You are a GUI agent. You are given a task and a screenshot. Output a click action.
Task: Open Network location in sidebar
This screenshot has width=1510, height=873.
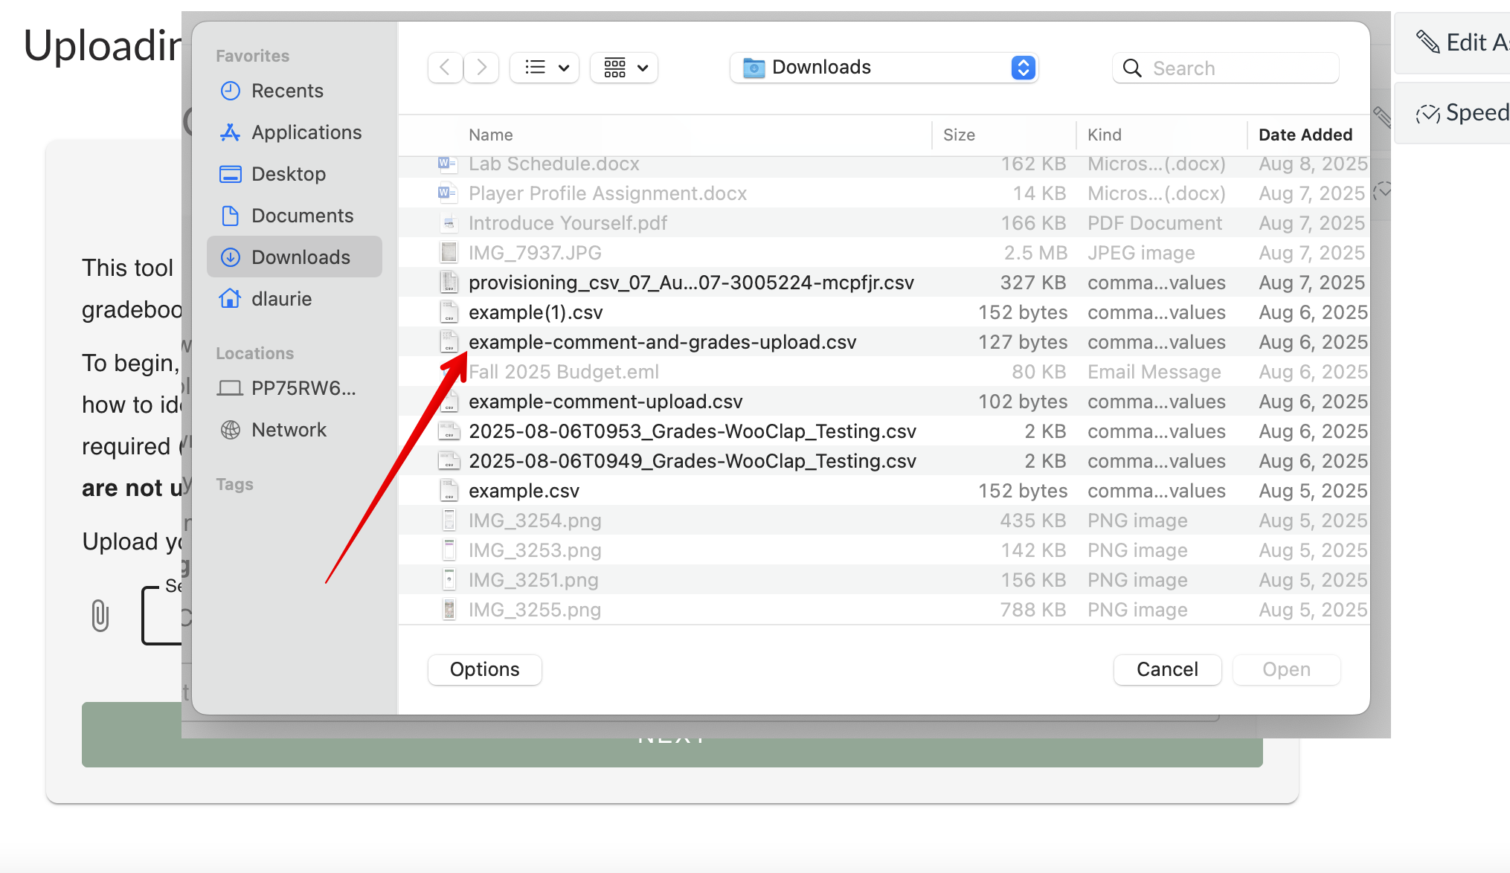[x=288, y=430]
